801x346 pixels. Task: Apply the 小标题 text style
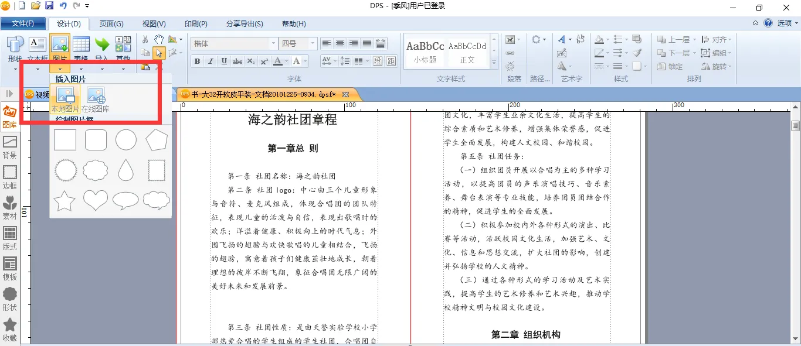(x=425, y=51)
